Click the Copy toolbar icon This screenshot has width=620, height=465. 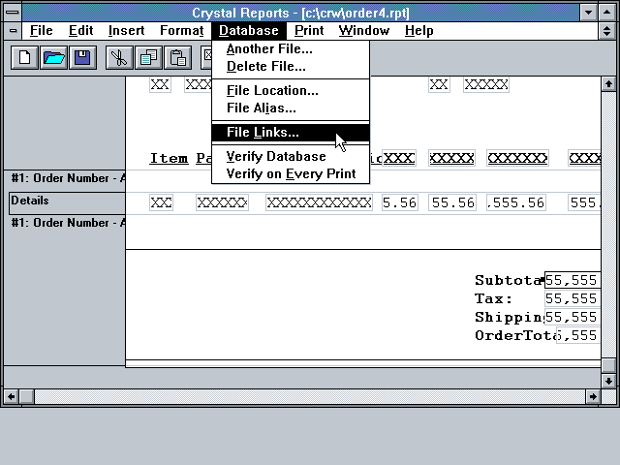point(148,58)
